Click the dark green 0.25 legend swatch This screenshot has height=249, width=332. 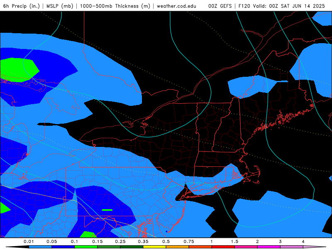(x=132, y=247)
